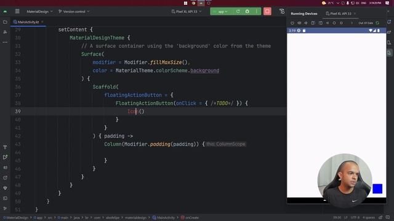Viewport: 394px width, 221px height.
Task: Open the Profiler tool window icon
Action: [x=5, y=177]
